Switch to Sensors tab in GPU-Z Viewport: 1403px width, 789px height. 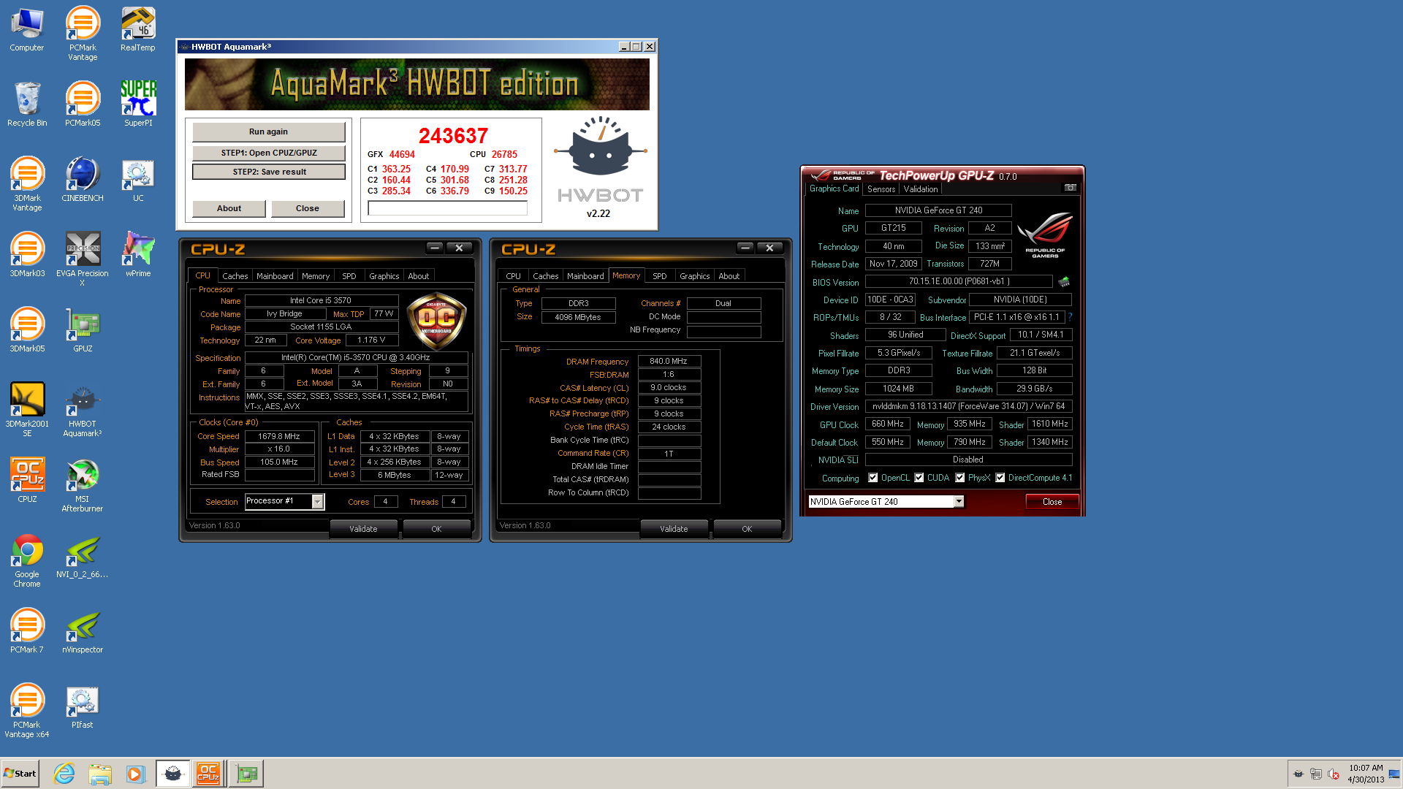[x=881, y=189]
